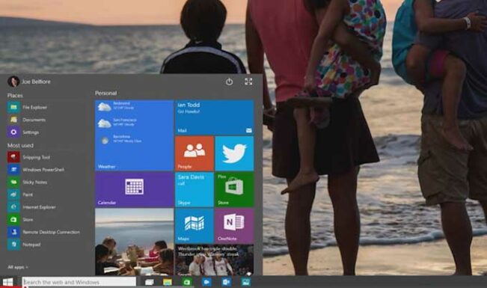Open the Documents folder icon
Screen dimensions: 487x288
pos(13,120)
